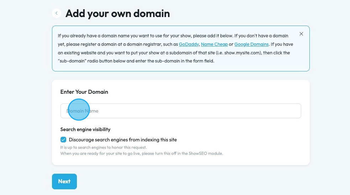Open the Name Cheap registrar link
This screenshot has width=350, height=195.
pos(214,44)
